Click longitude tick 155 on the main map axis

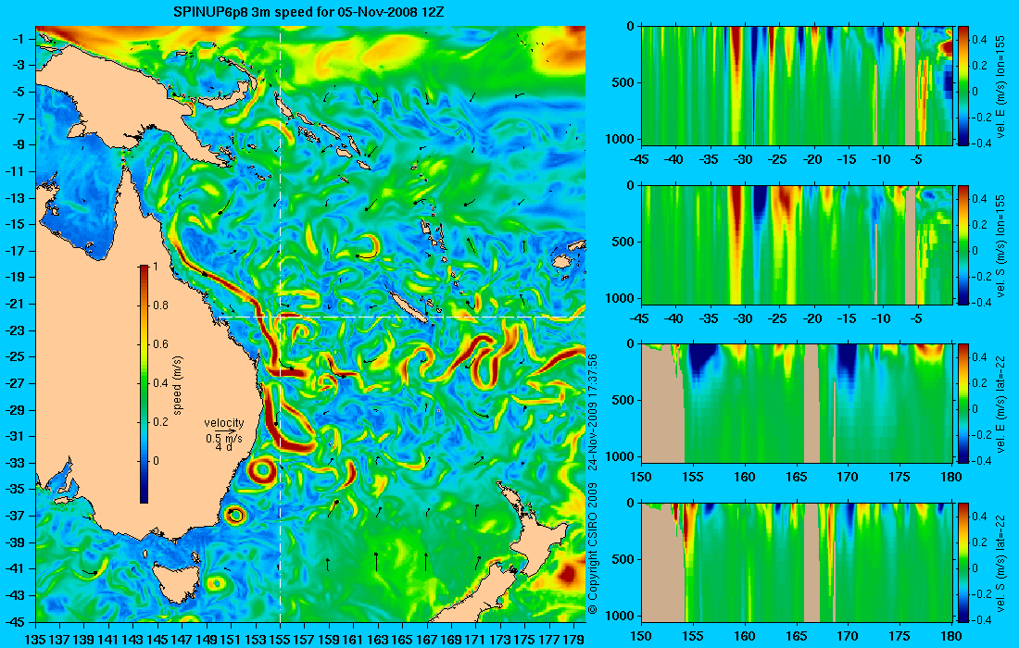pos(280,640)
